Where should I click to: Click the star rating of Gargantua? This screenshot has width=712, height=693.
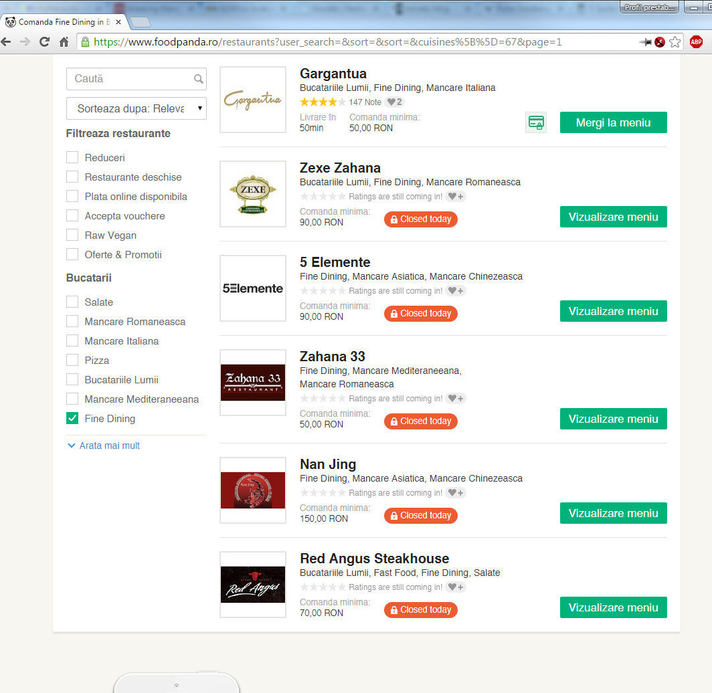pyautogui.click(x=323, y=102)
